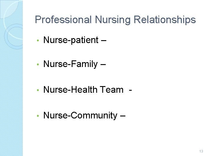Image resolution: width=208 pixels, height=156 pixels.
Task: Click the dash after Nurse-Family
Action: [103, 65]
